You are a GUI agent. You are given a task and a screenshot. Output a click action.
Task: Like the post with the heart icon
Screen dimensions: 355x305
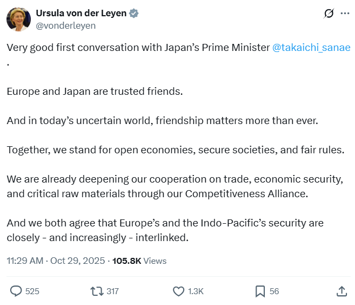179,291
